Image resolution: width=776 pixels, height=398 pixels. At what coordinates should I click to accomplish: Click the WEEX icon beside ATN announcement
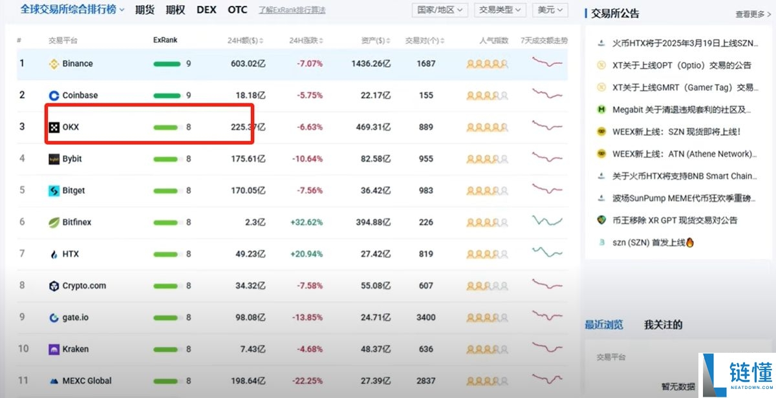click(x=601, y=154)
